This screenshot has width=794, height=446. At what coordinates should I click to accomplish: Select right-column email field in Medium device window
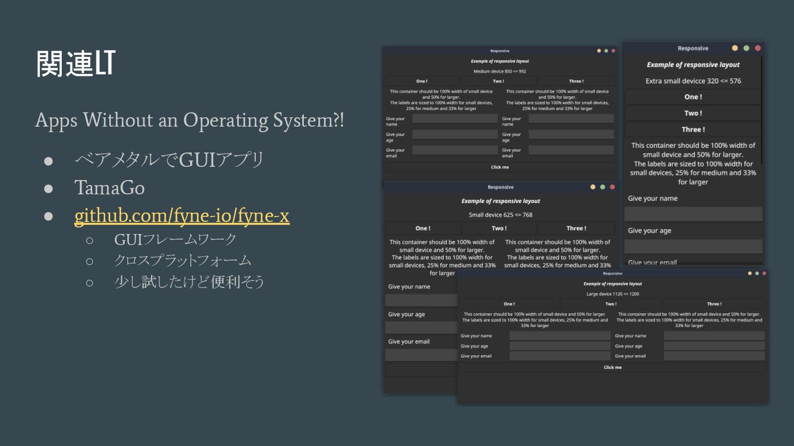[571, 150]
